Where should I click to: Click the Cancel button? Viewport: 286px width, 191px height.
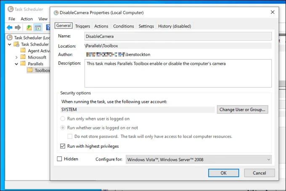click(260, 173)
